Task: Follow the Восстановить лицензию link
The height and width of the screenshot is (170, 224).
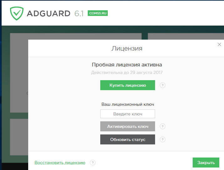Action: point(60,163)
